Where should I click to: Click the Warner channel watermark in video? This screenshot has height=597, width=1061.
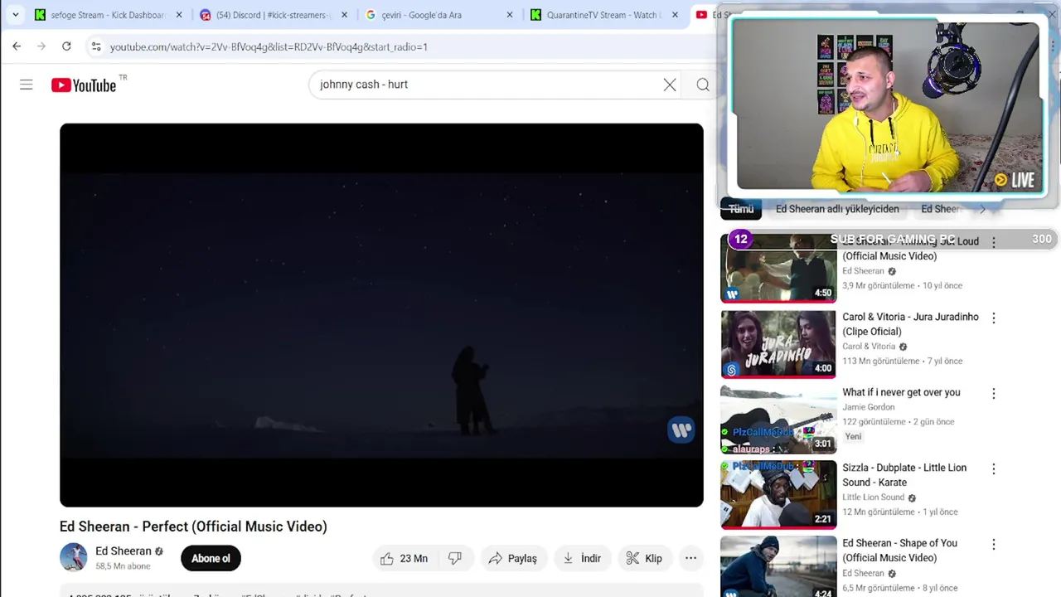681,430
